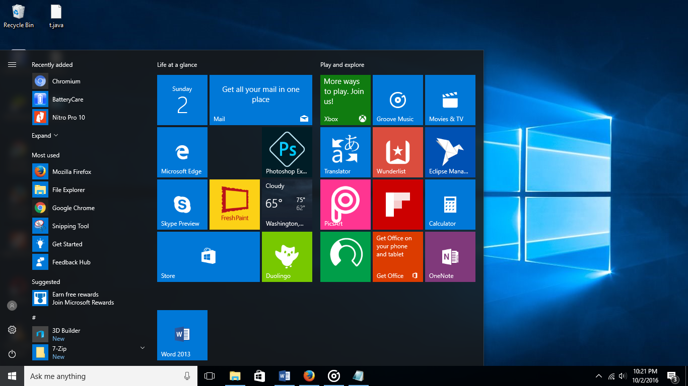This screenshot has height=386, width=688.
Task: Open the Weather tile for Washington
Action: (x=287, y=205)
